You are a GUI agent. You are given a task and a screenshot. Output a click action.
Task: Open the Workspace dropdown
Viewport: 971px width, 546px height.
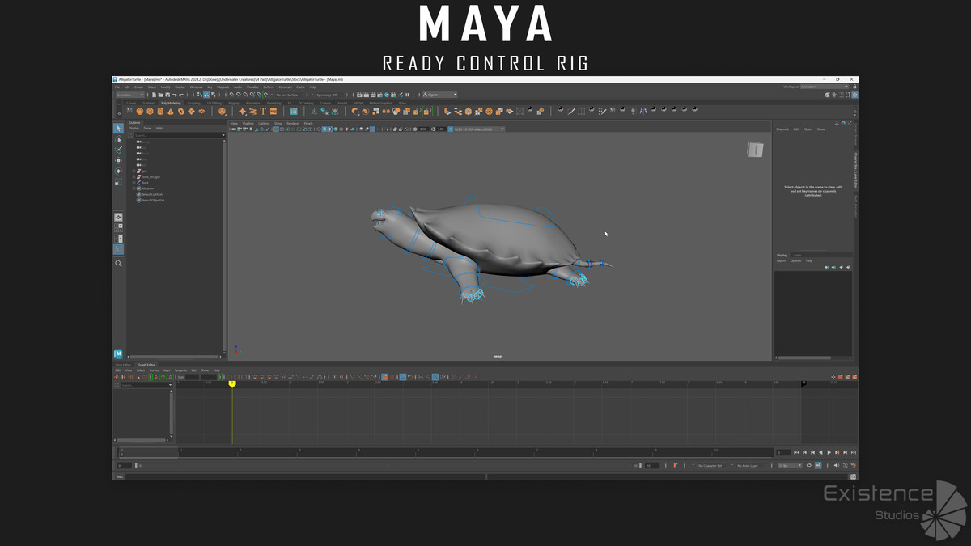(x=825, y=87)
